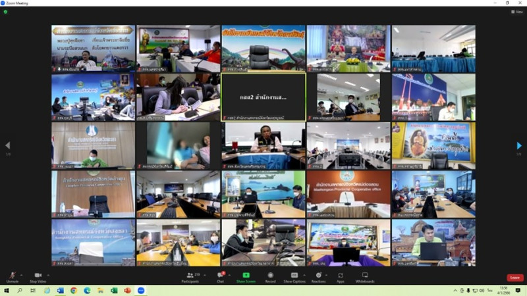The height and width of the screenshot is (296, 527).
Task: Select the highlighted tile with black background
Action: point(263,97)
